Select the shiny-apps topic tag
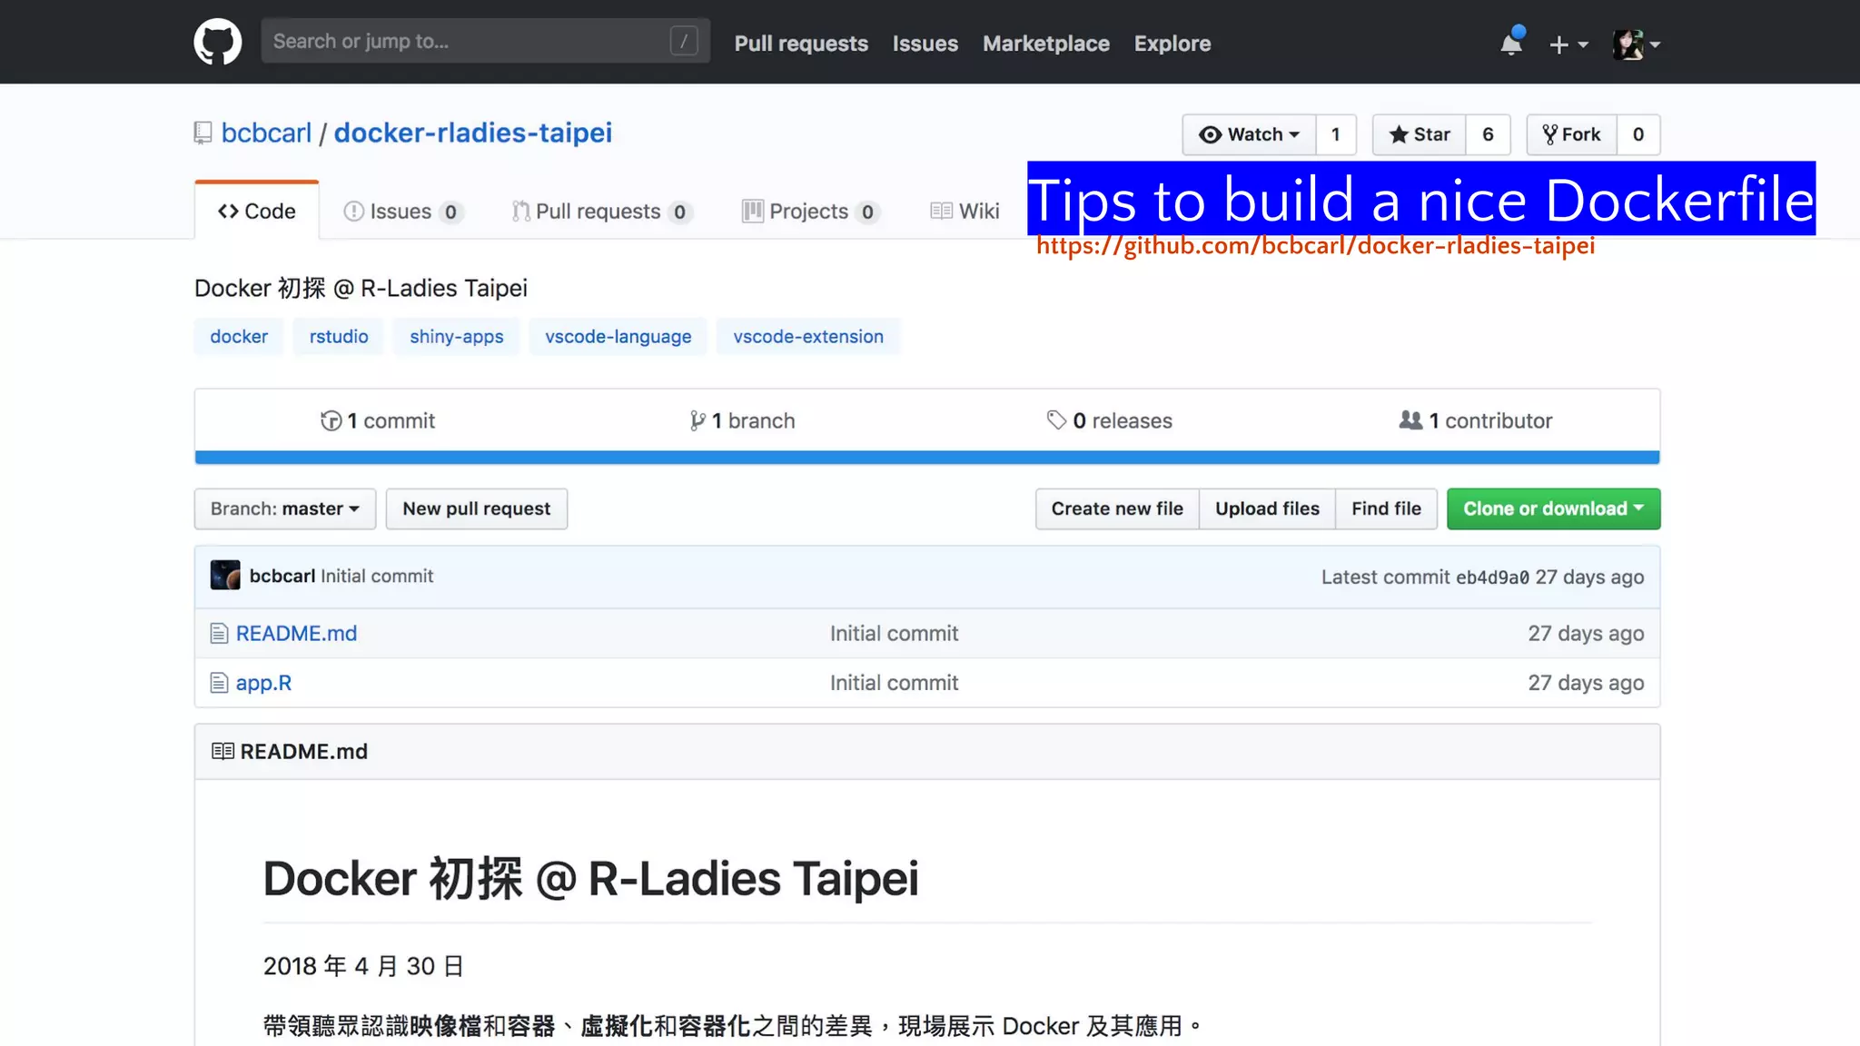 (x=456, y=337)
